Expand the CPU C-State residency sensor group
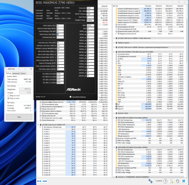The height and width of the screenshot is (185, 189). [114, 38]
